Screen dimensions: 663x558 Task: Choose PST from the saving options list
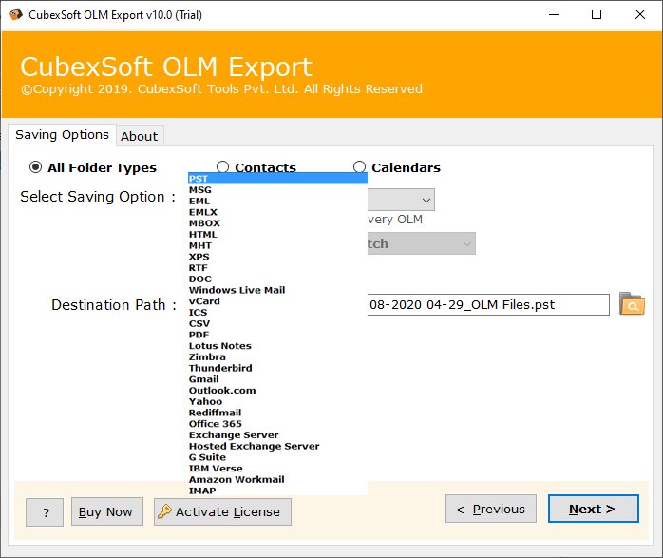tap(199, 179)
